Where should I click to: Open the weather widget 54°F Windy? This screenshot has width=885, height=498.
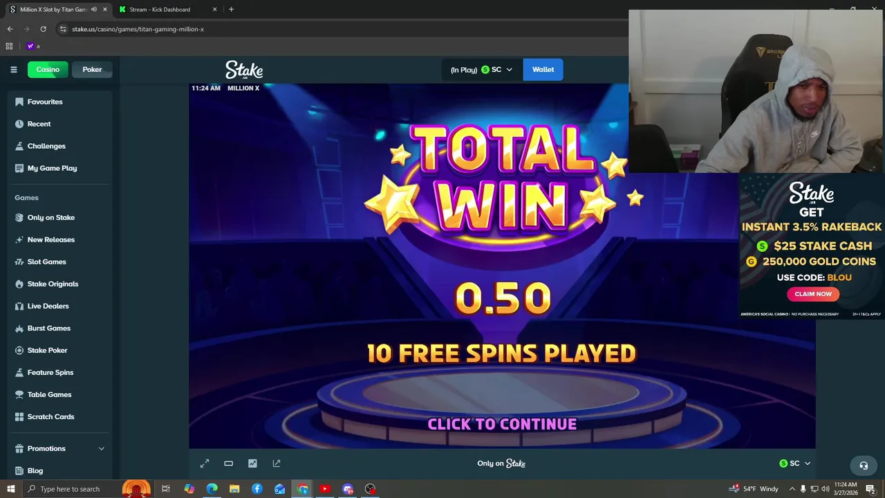(x=754, y=489)
